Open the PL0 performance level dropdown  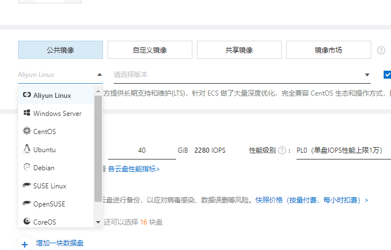pos(343,150)
